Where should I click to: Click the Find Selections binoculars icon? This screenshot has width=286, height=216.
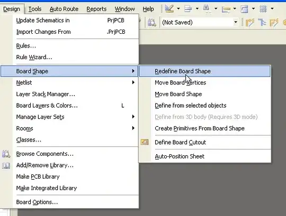(x=207, y=8)
